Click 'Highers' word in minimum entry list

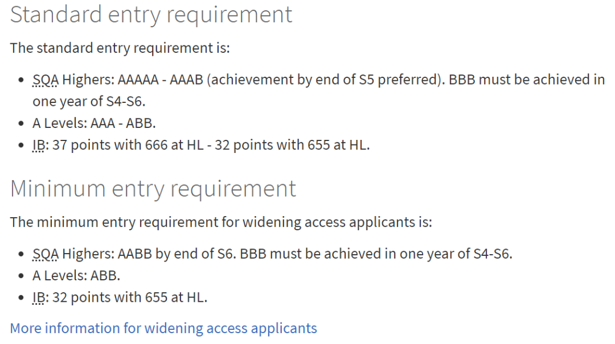tap(87, 254)
